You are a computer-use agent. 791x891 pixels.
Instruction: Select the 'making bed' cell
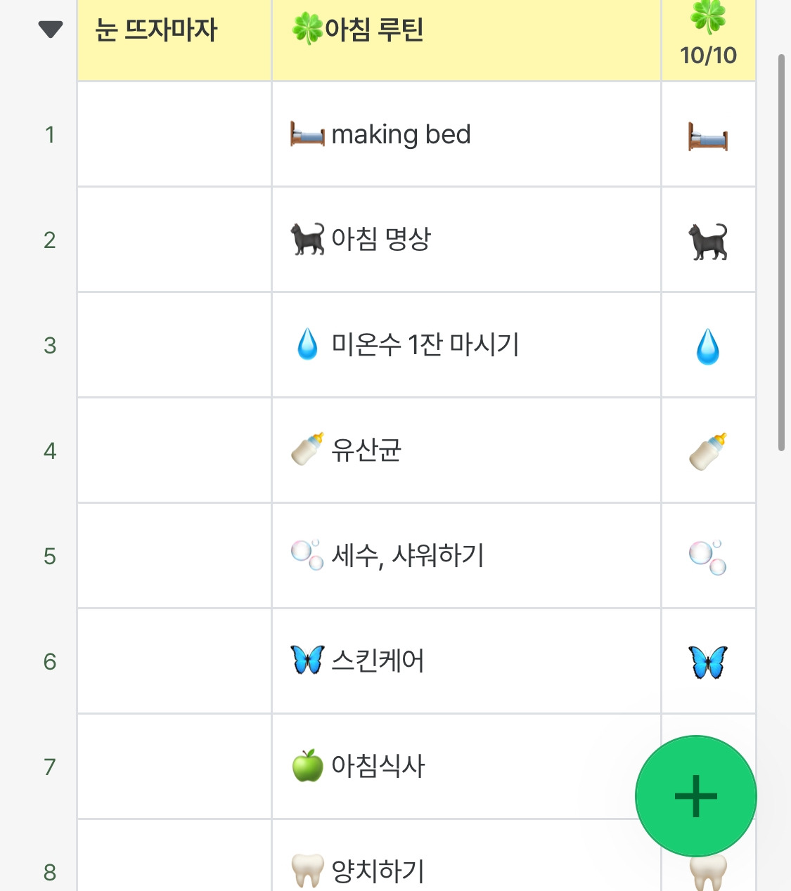pyautogui.click(x=466, y=134)
